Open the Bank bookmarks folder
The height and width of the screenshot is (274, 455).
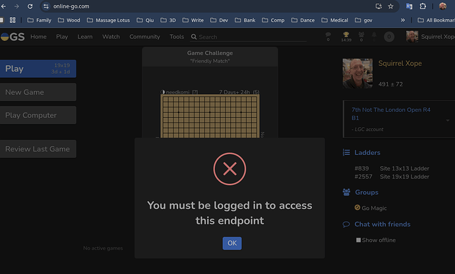[245, 20]
